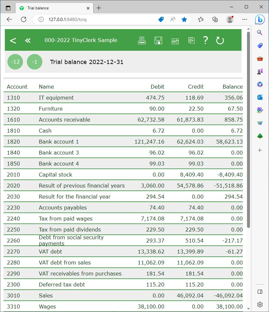Reload the page with browser refresh button
This screenshot has height=312, width=269.
coord(24,19)
